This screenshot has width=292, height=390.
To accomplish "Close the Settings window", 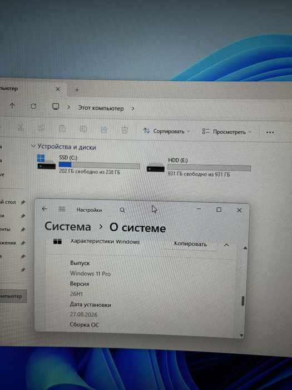I will 239,211.
